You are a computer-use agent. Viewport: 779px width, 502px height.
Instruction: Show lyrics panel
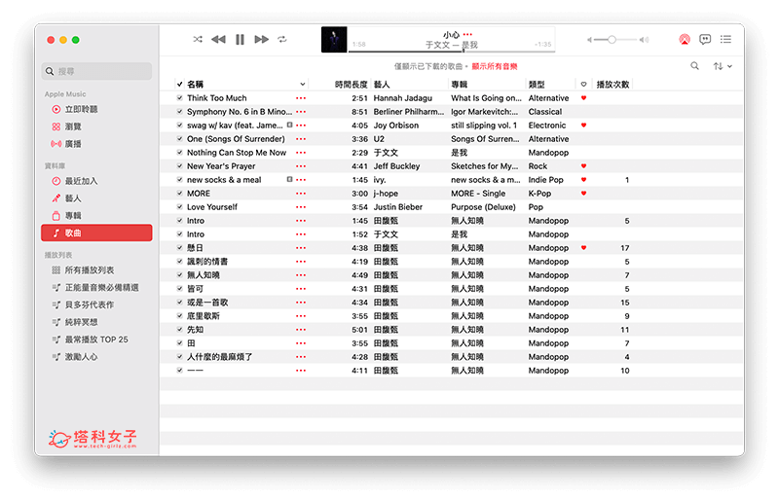pos(704,39)
